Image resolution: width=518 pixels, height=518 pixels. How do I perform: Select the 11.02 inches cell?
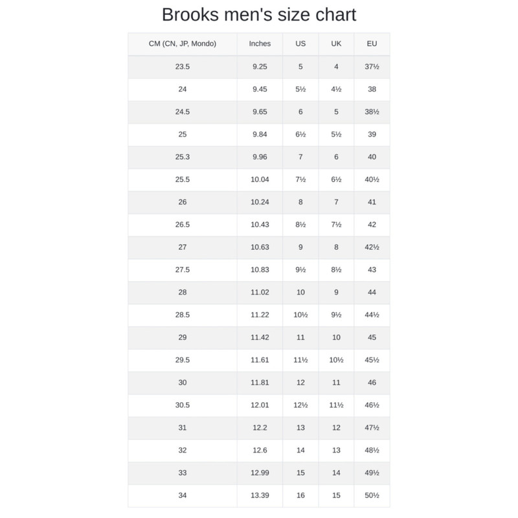click(x=260, y=293)
